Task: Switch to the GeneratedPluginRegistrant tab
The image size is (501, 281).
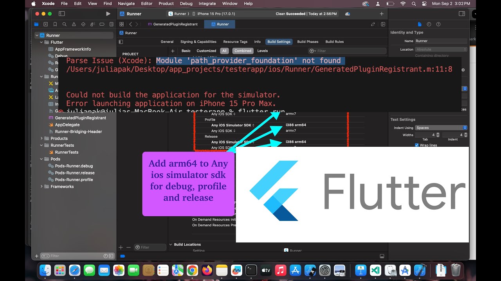Action: point(173,24)
